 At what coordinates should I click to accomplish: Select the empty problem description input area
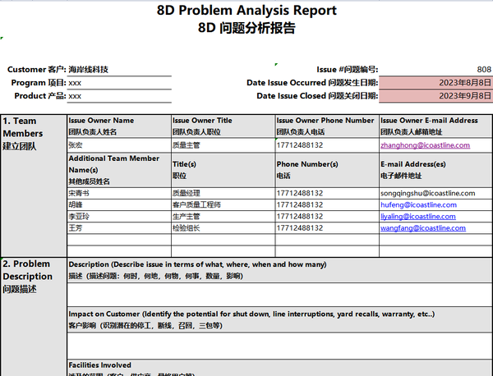point(279,295)
